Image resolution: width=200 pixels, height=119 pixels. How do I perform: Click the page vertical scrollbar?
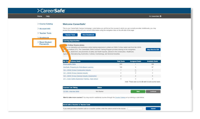192,50
